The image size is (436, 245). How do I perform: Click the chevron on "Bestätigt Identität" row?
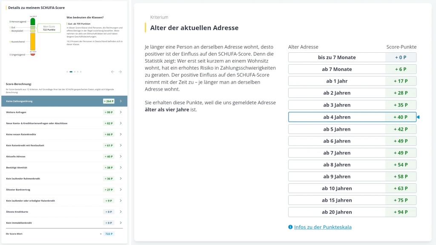point(120,167)
